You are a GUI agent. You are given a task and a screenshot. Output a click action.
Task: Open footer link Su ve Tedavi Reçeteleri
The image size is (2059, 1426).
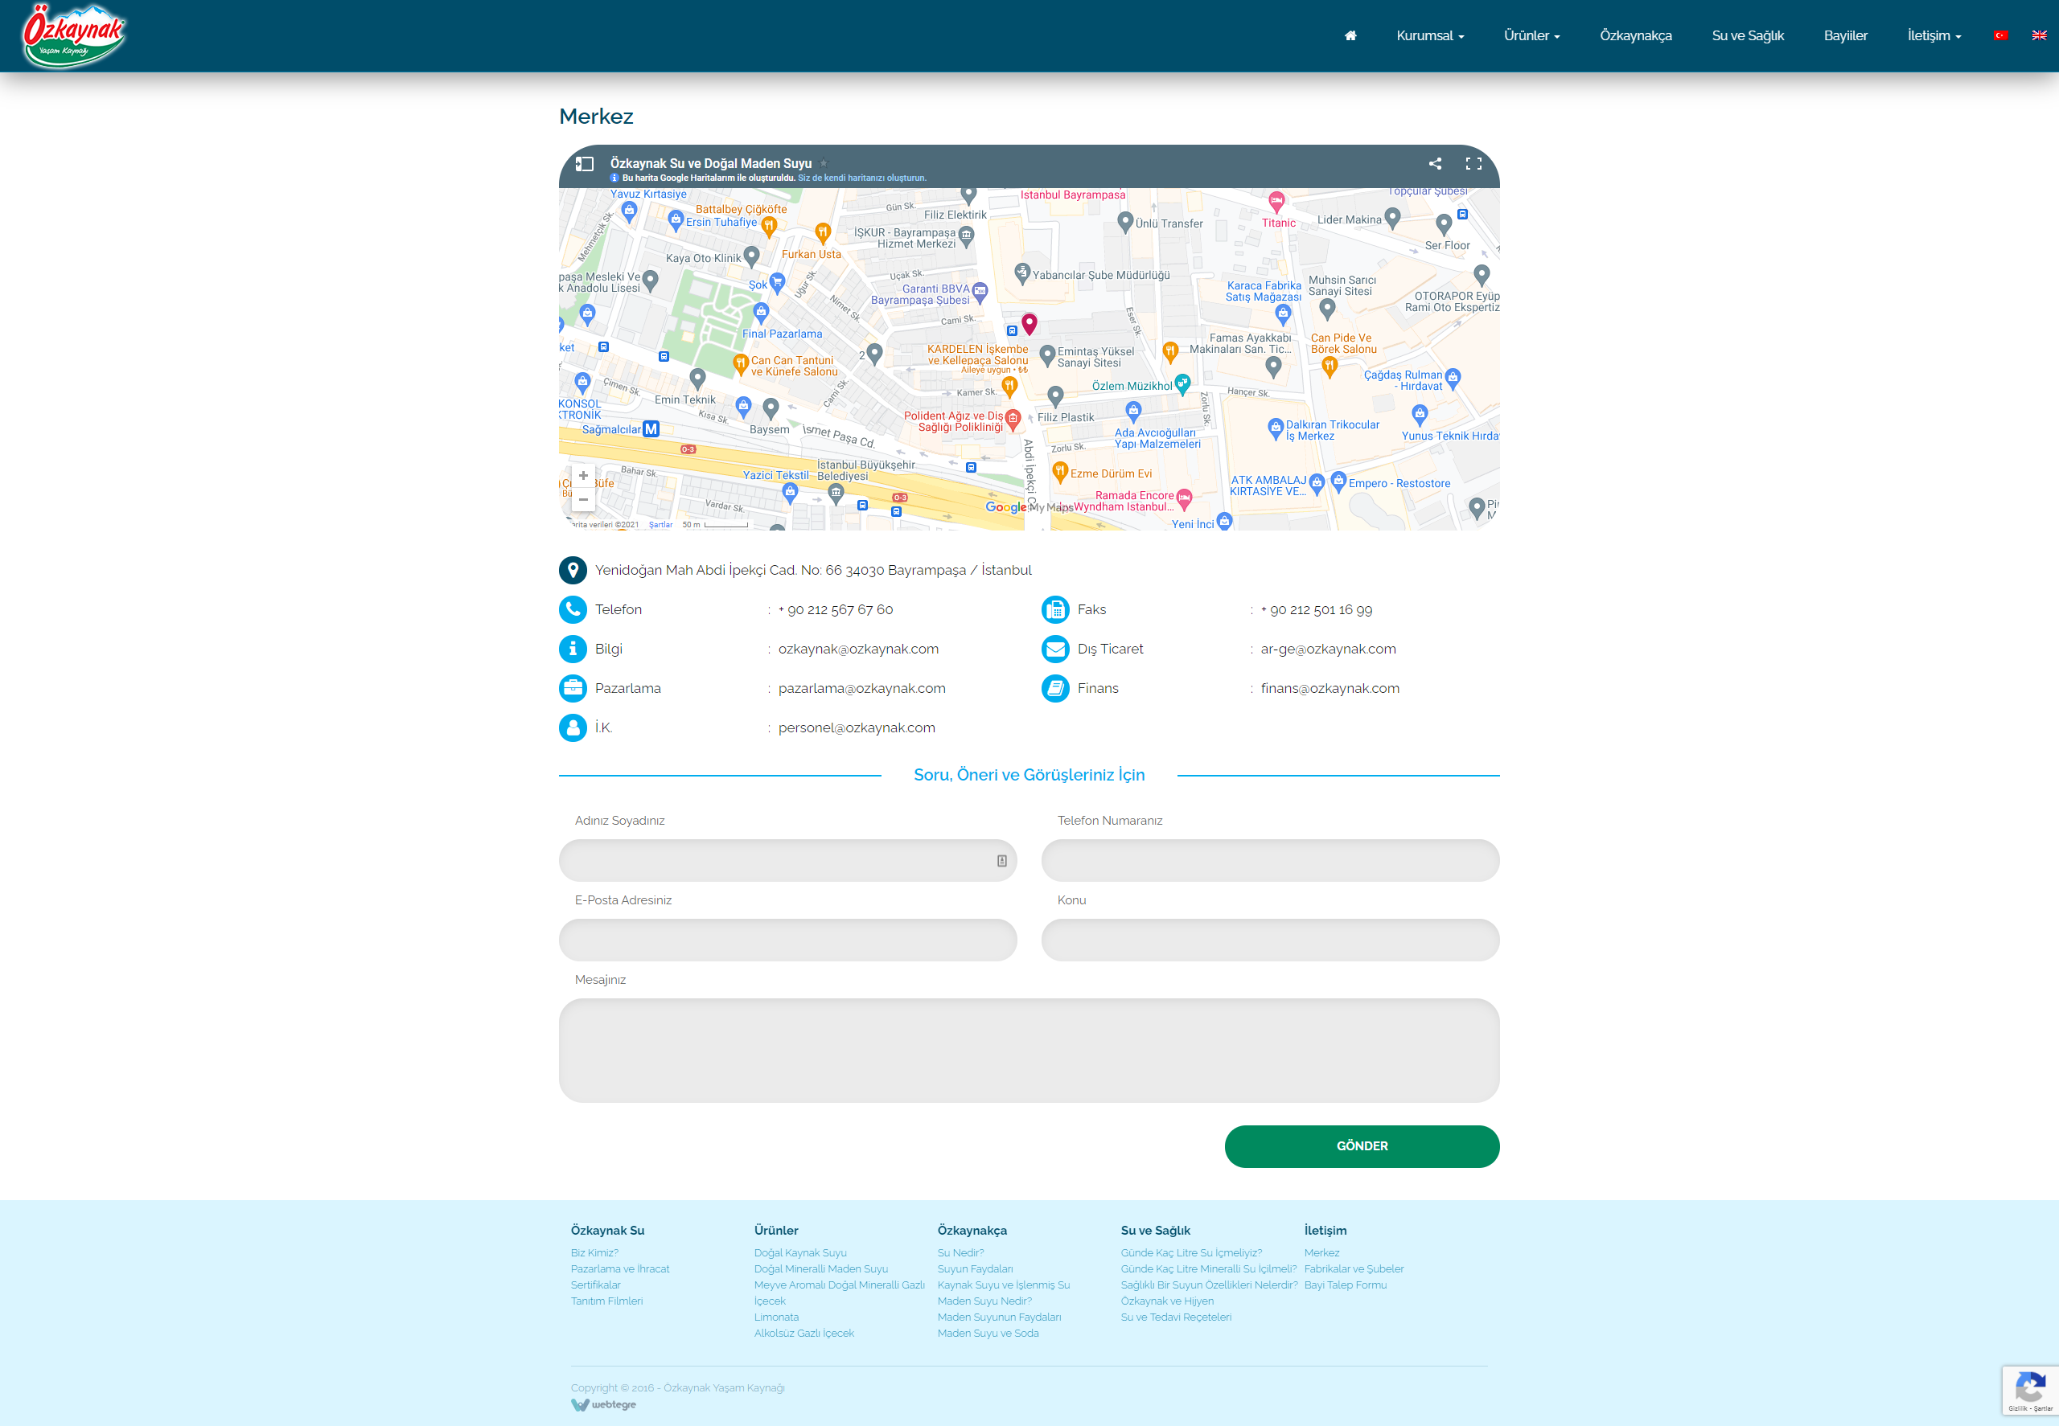[1176, 1317]
